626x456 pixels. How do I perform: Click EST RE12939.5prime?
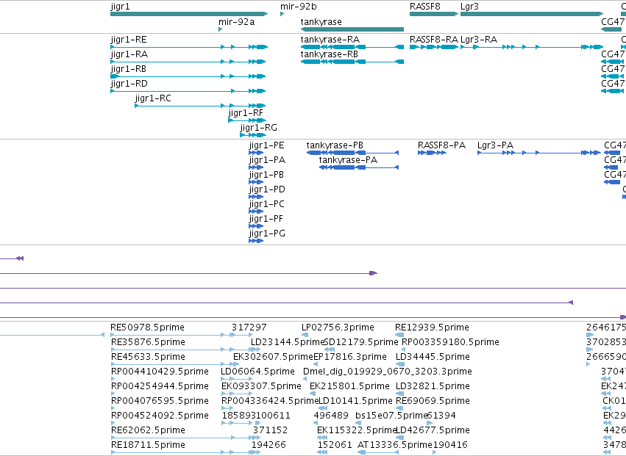tap(432, 327)
